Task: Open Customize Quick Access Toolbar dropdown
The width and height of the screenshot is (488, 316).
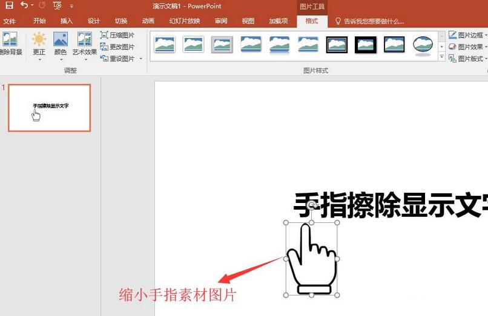Action: [71, 6]
